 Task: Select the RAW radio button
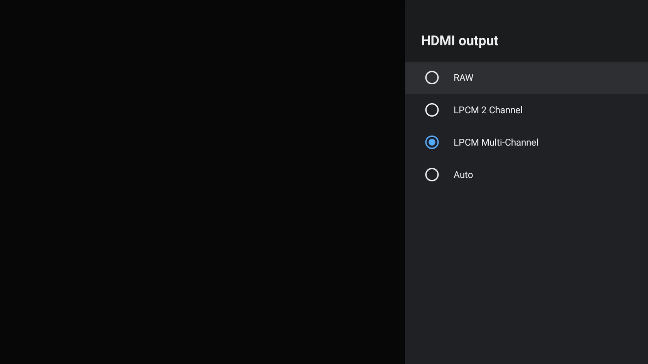pos(432,77)
